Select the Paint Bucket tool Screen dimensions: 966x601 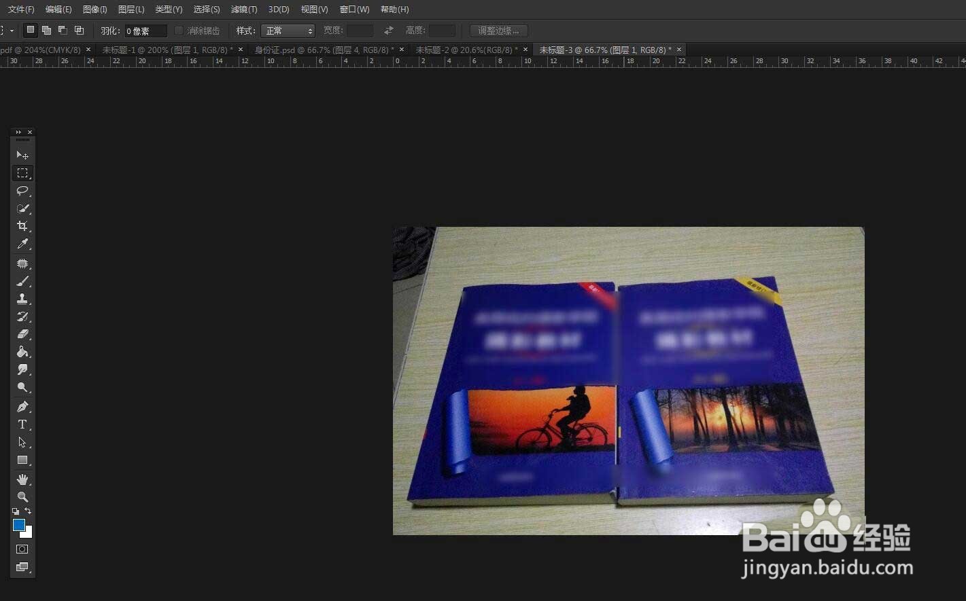[x=22, y=352]
